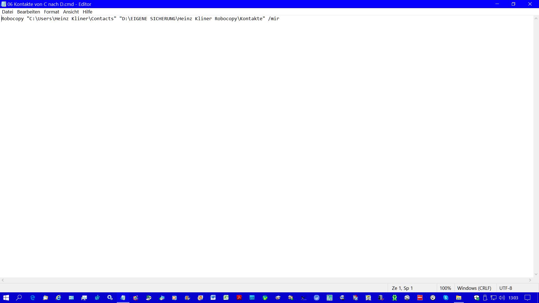Click the Volume icon in system tray
Viewport: 539px width, 303px height.
502,297
